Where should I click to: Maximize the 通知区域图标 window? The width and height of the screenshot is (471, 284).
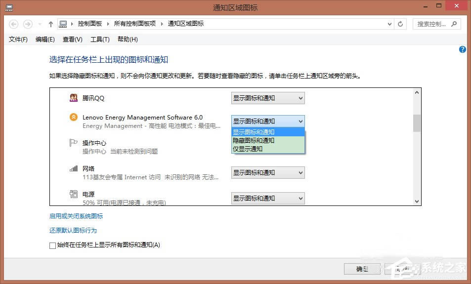pyautogui.click(x=439, y=6)
